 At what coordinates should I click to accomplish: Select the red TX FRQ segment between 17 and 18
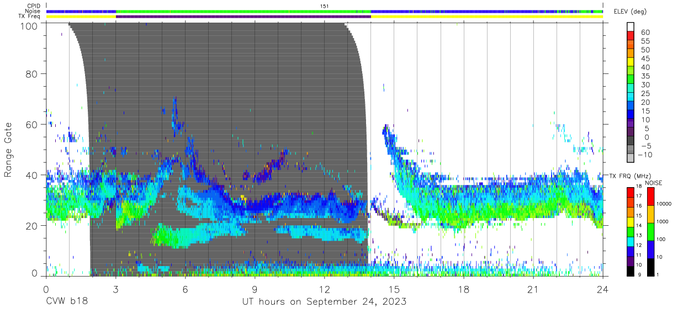click(630, 192)
